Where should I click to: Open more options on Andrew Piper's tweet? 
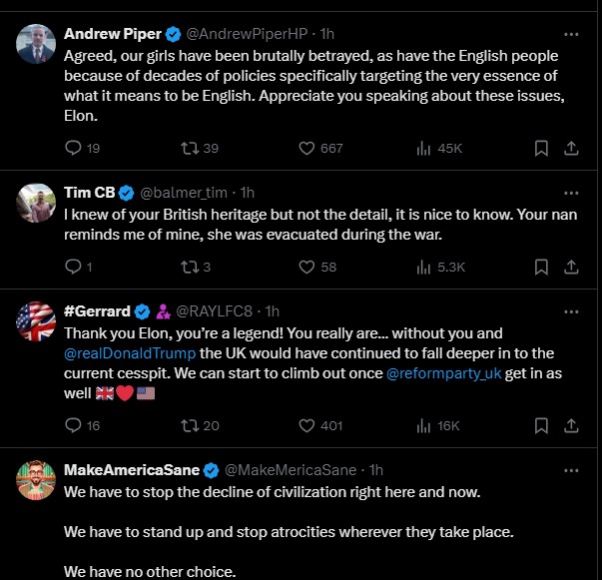[x=571, y=33]
